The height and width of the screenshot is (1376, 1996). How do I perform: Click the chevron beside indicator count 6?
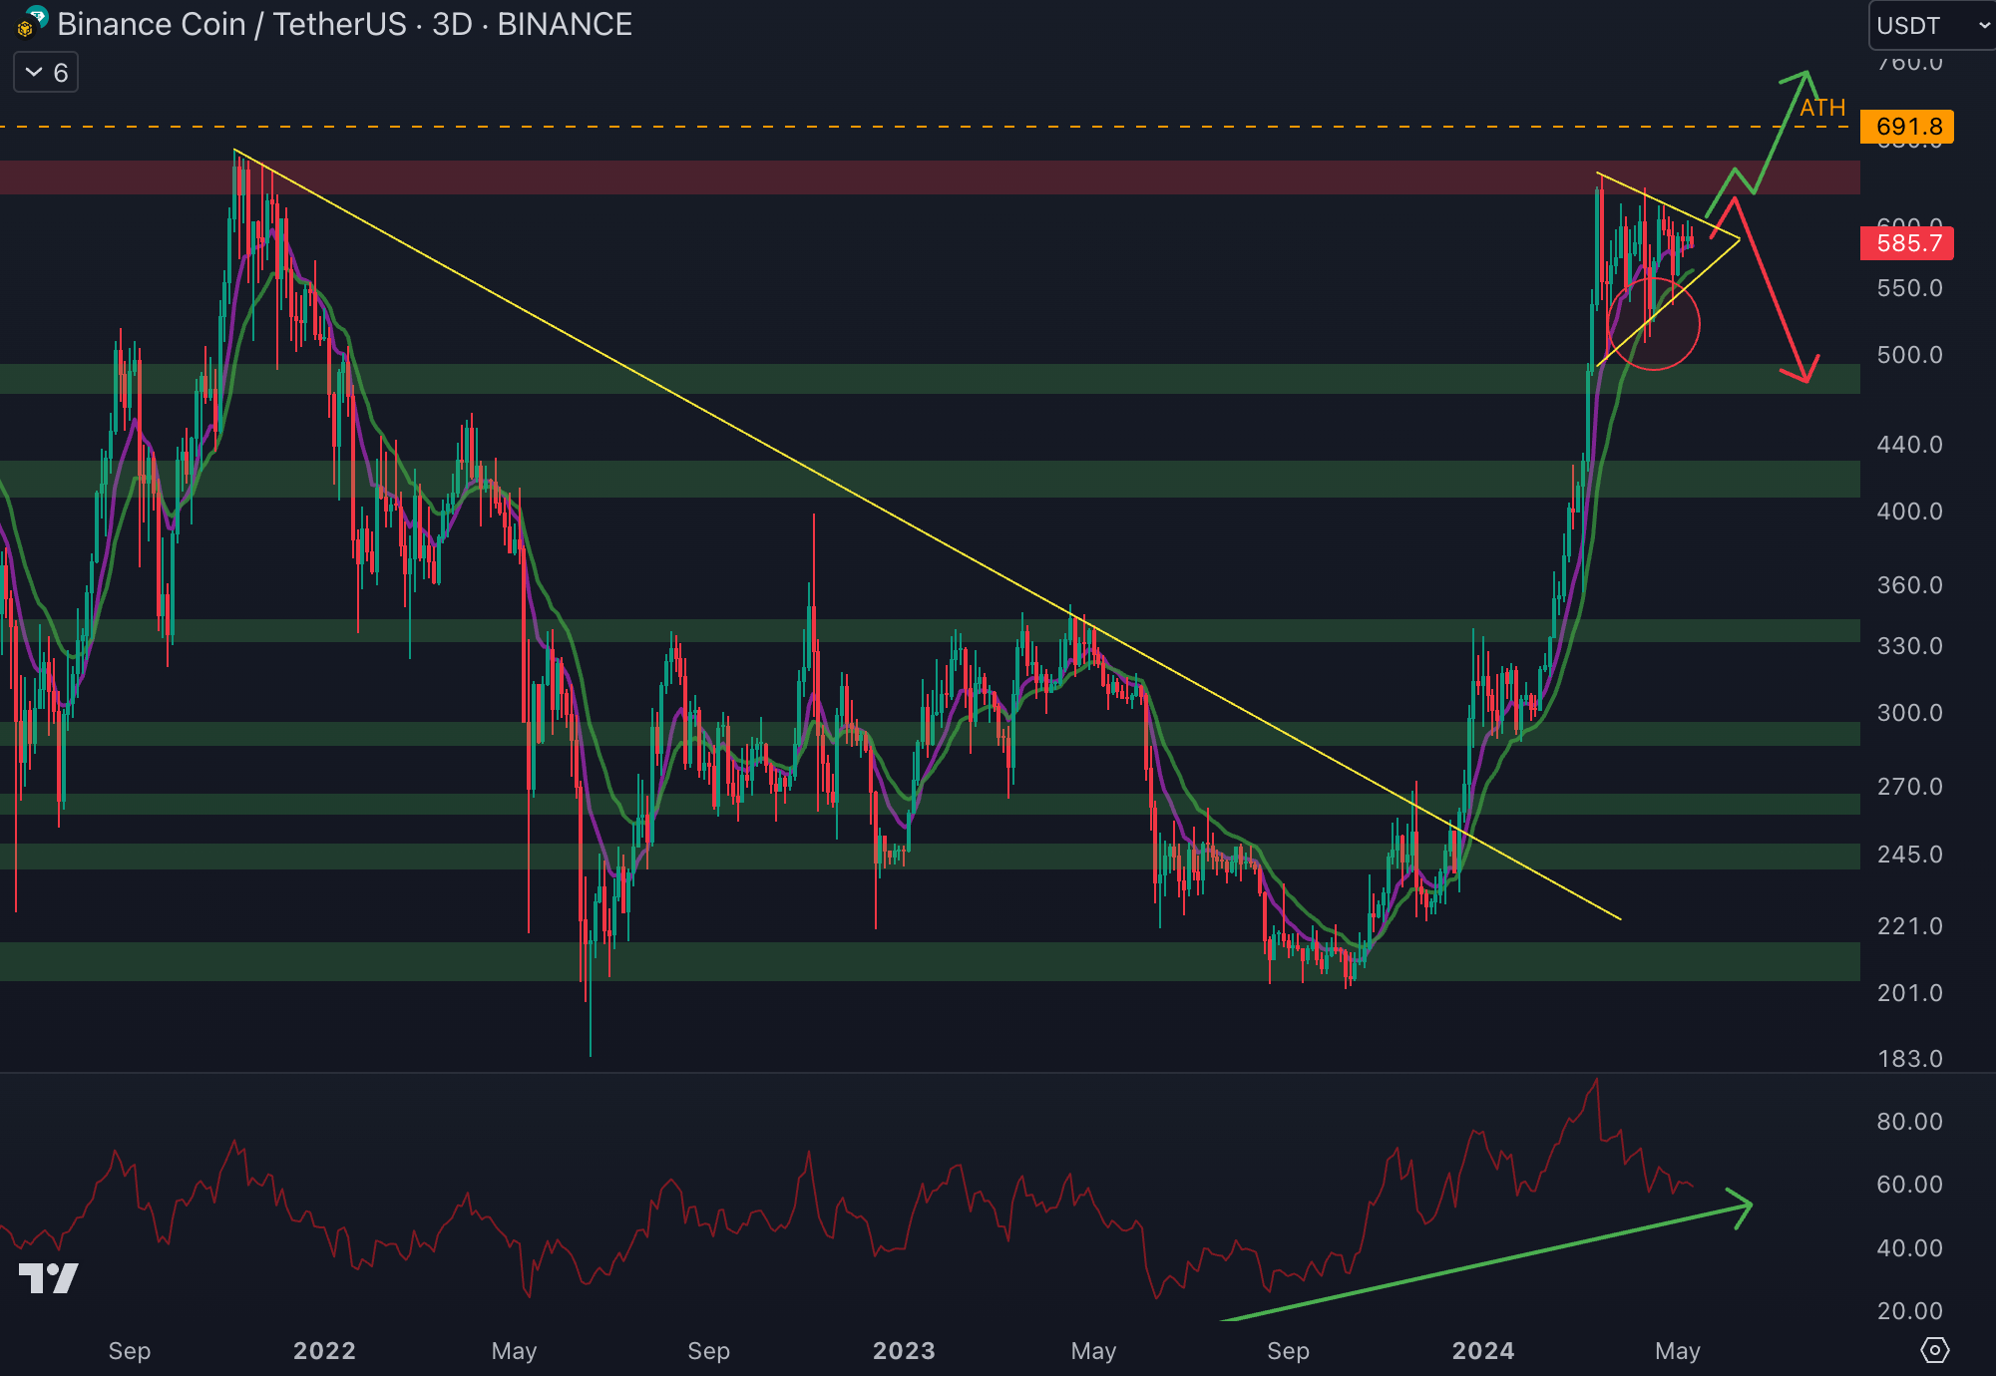(34, 73)
